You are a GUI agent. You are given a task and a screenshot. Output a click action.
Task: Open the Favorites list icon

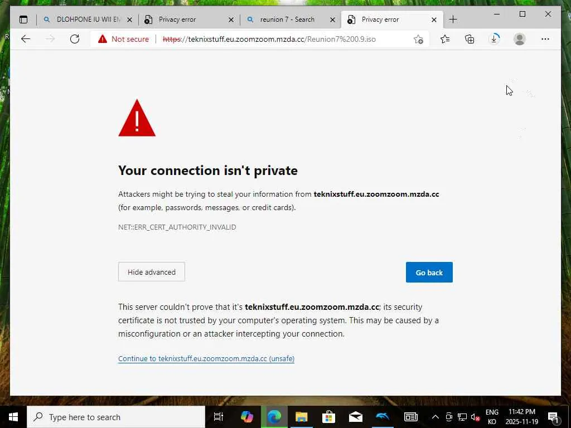tap(444, 39)
